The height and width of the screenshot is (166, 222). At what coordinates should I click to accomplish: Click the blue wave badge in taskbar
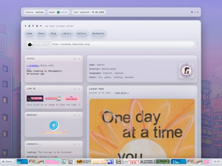111,161
